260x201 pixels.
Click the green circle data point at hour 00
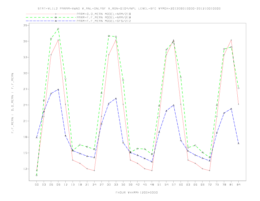pos(37,175)
